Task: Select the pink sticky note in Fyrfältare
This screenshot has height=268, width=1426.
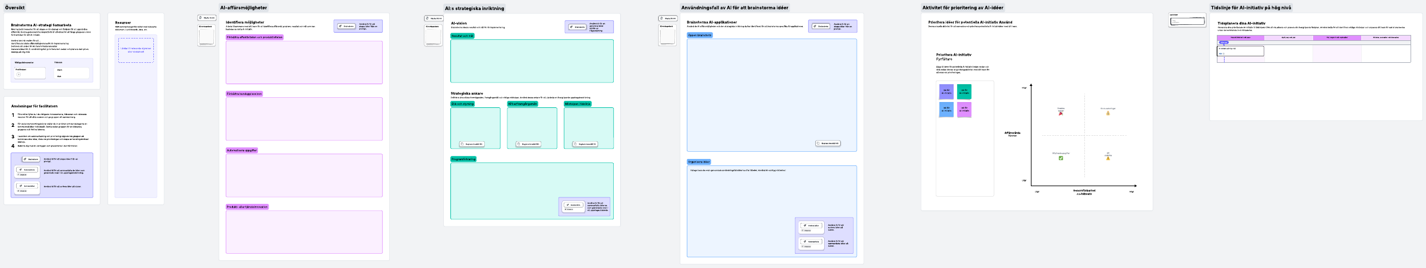Action: pyautogui.click(x=964, y=110)
